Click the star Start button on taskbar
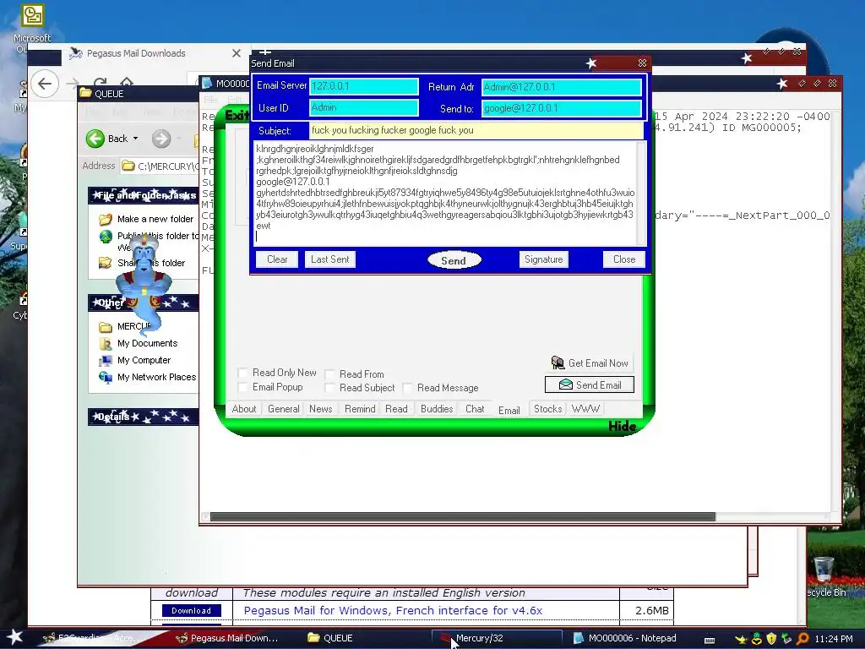 [14, 637]
